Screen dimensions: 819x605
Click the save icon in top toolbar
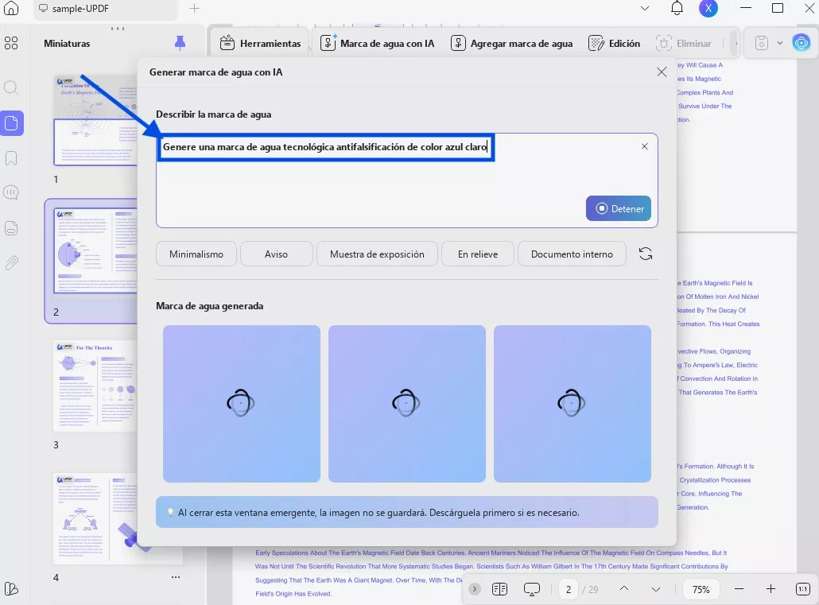762,43
